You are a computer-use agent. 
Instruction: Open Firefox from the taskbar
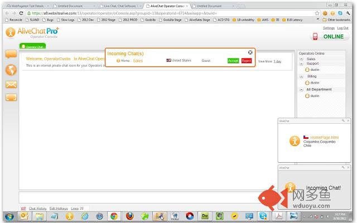[129, 216]
